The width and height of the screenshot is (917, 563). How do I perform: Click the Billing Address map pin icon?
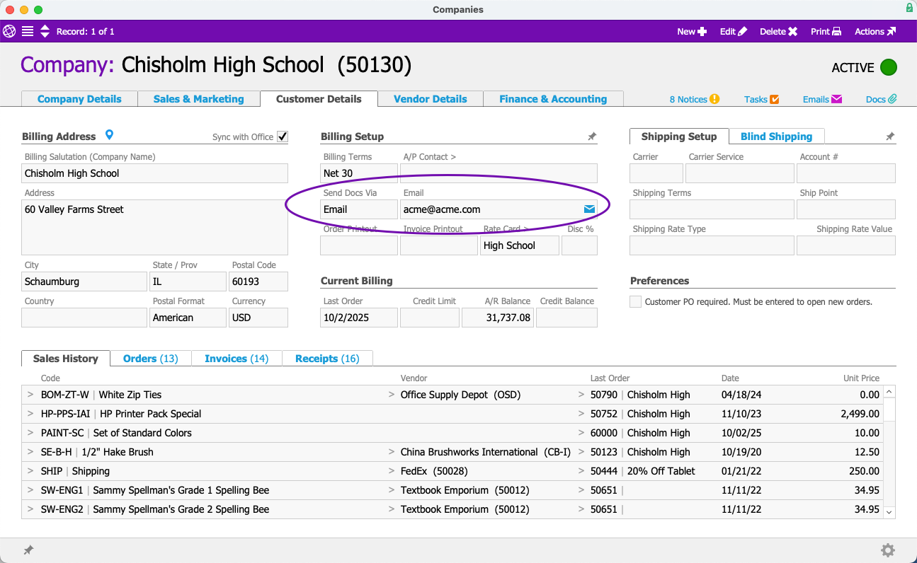[109, 135]
